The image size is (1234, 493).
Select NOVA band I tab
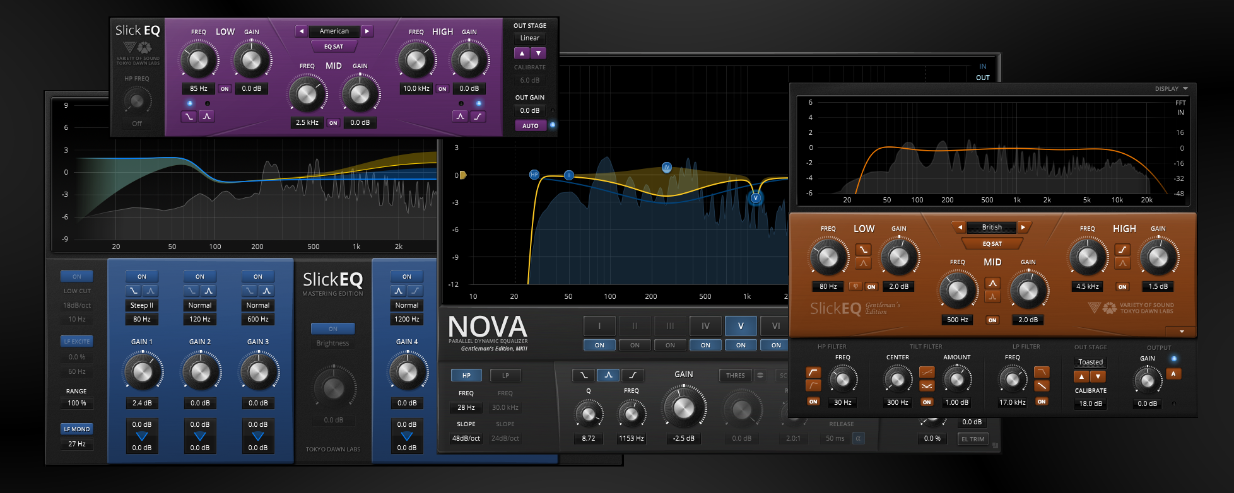599,326
